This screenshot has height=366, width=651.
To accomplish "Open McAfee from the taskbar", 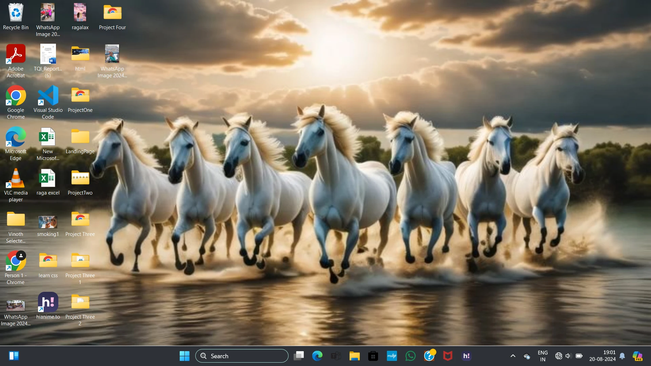I will (448, 356).
